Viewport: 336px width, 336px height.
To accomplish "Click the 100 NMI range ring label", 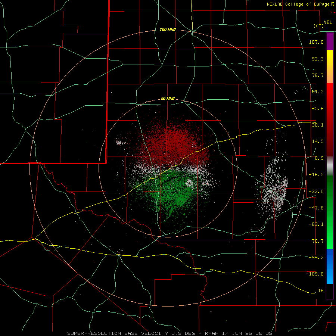I will tap(168, 29).
